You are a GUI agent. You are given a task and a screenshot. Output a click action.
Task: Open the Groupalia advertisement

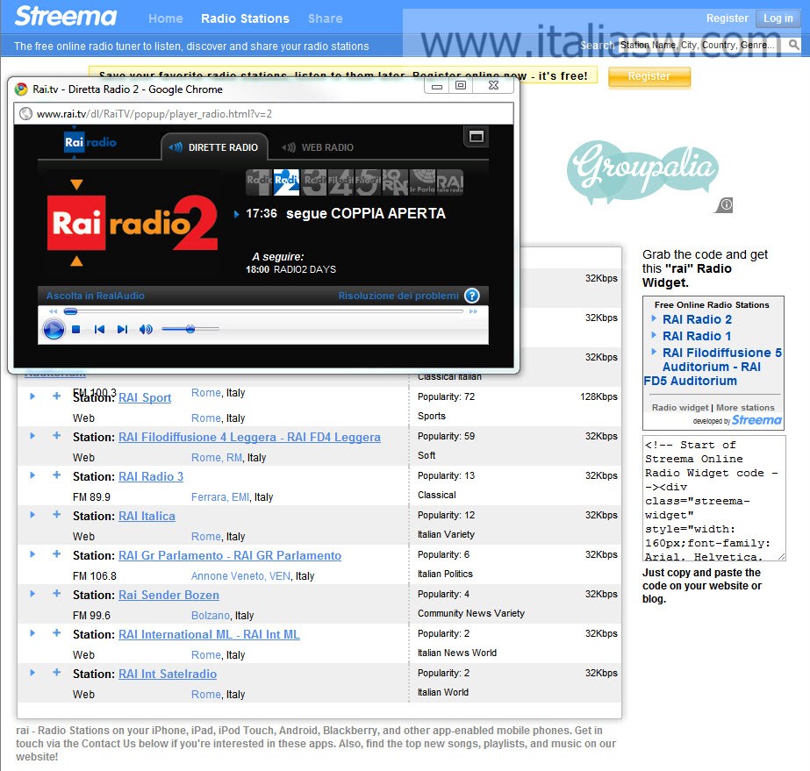pos(642,172)
